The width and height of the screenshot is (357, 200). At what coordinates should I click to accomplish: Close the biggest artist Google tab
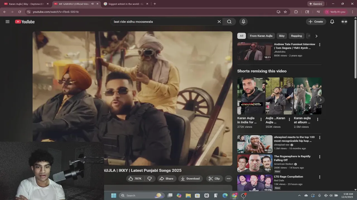point(147,4)
